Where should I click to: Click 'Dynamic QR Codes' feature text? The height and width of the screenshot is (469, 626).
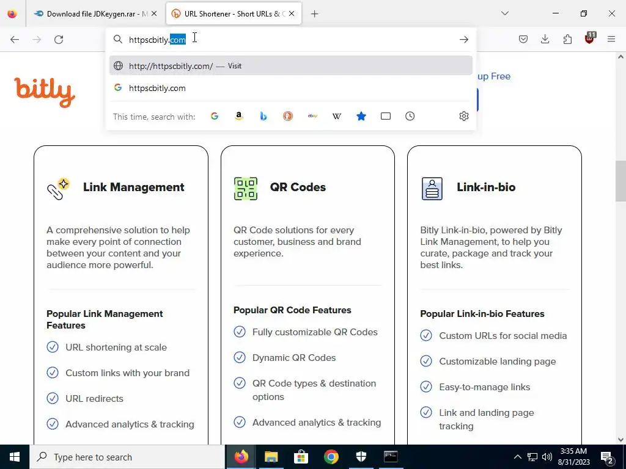294,358
